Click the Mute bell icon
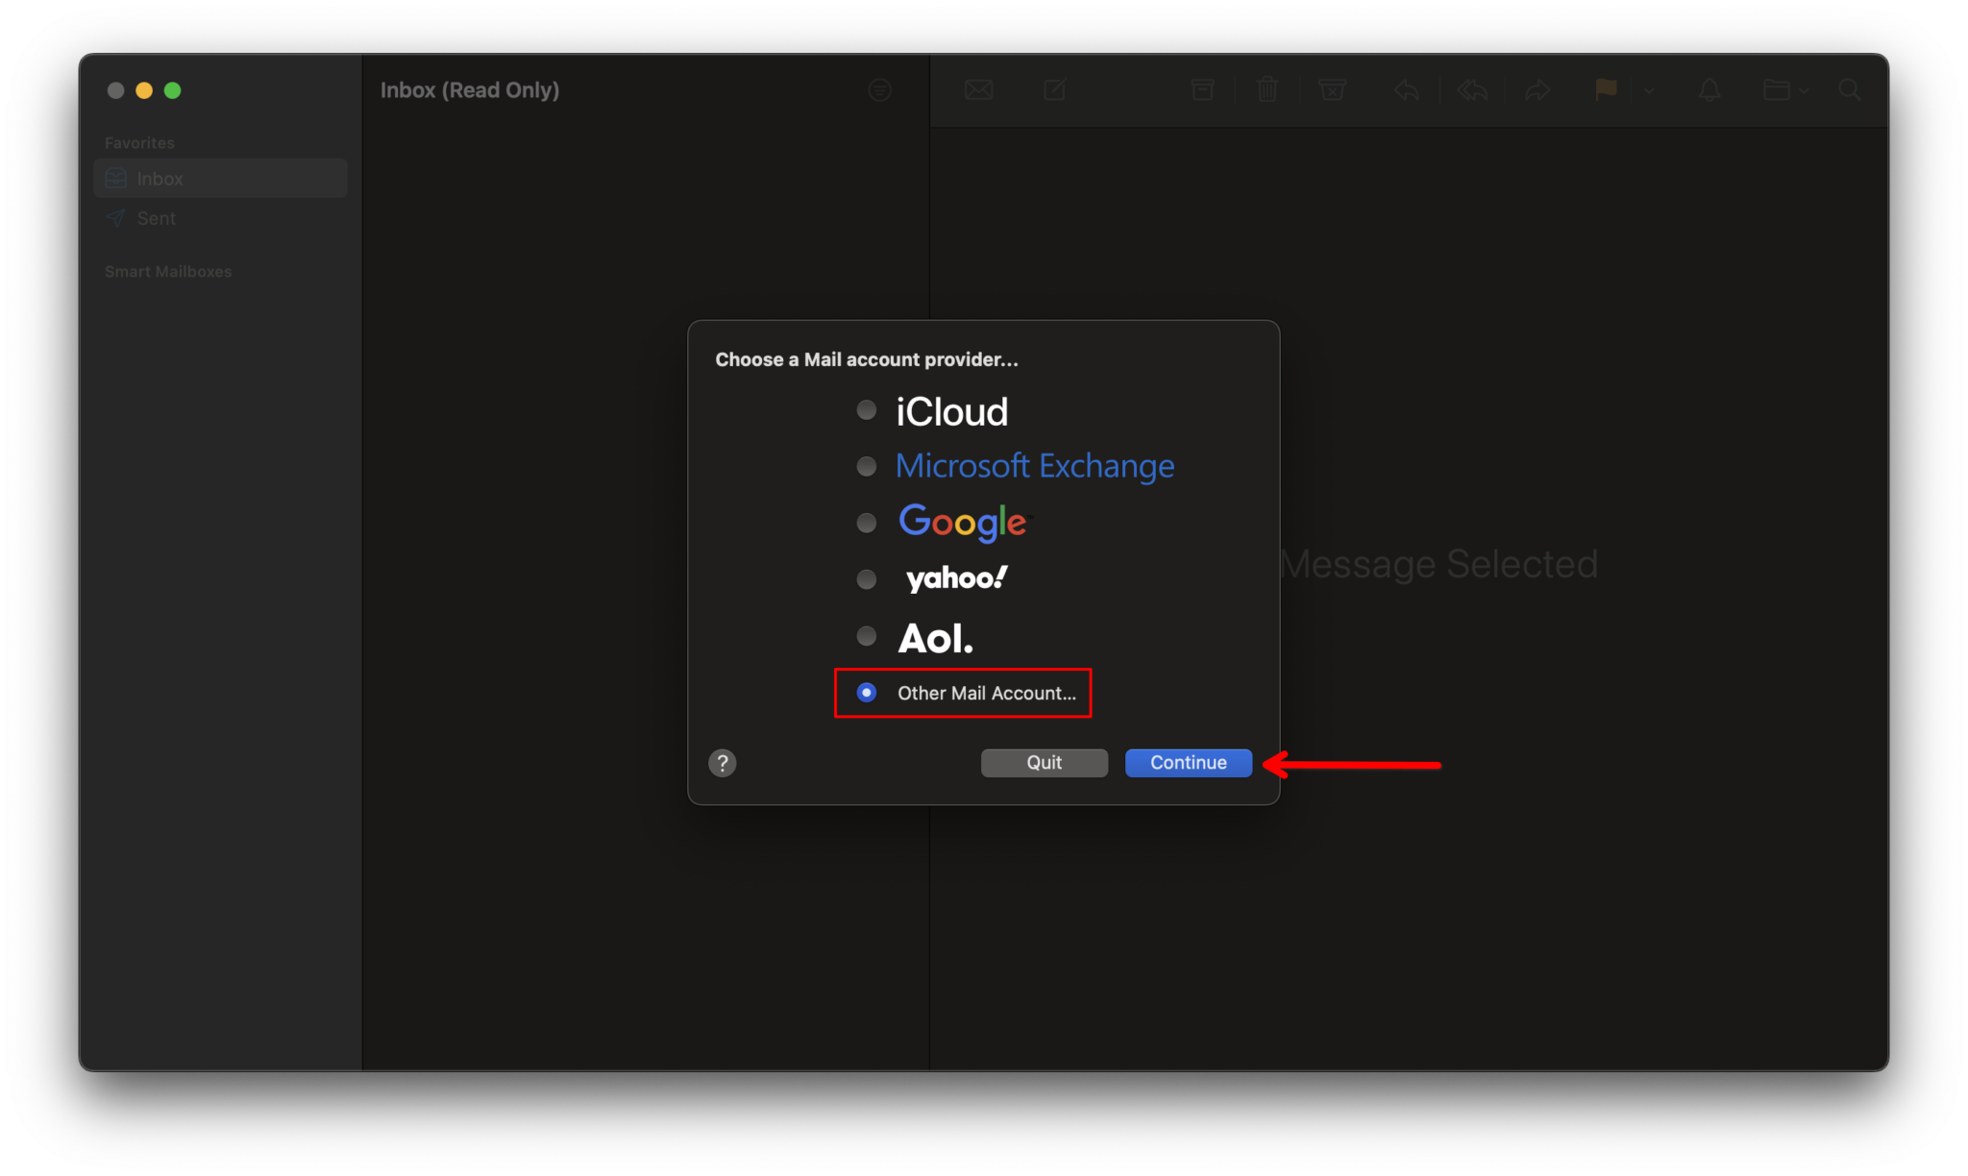 [1710, 90]
